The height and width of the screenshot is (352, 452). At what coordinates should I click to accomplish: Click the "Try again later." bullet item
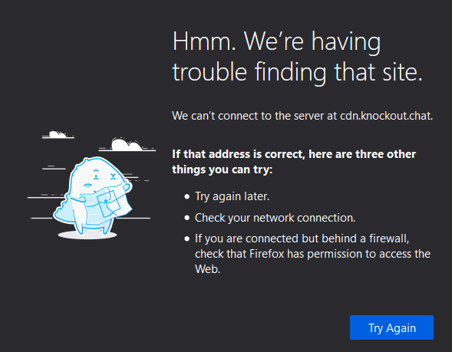coord(232,196)
